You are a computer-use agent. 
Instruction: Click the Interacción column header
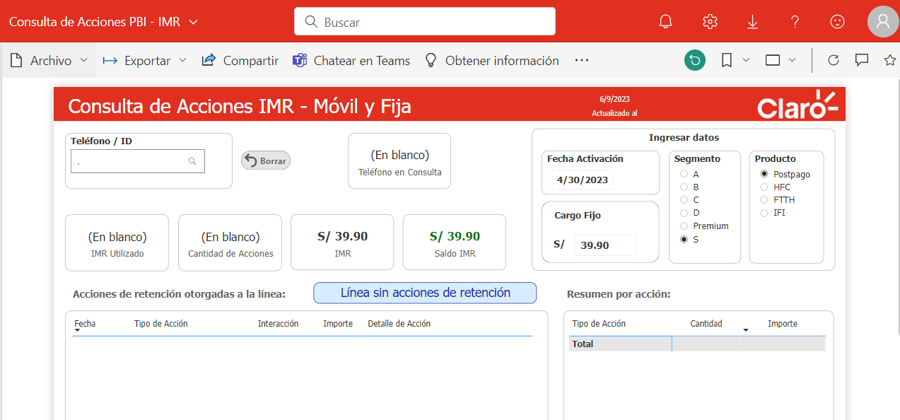click(278, 324)
